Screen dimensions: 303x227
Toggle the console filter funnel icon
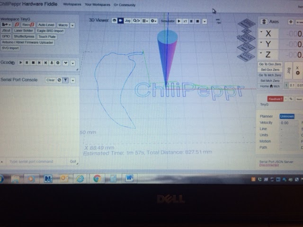click(65, 80)
